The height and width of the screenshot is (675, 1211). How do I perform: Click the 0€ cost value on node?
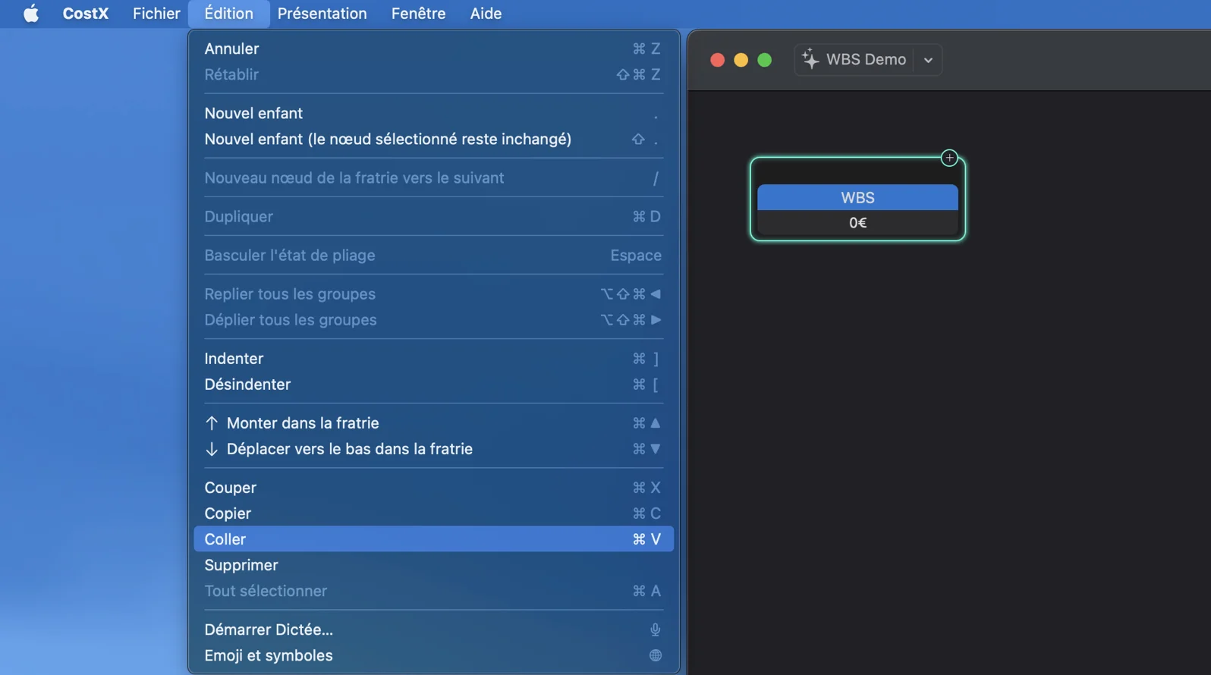point(857,223)
